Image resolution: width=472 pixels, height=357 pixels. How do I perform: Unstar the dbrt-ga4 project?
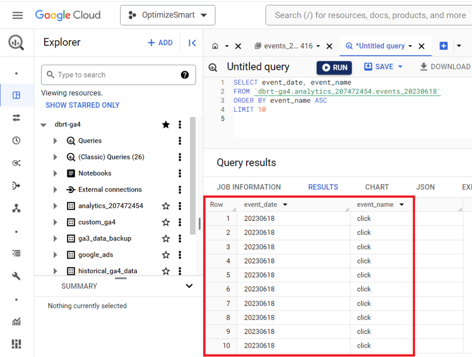click(x=165, y=125)
